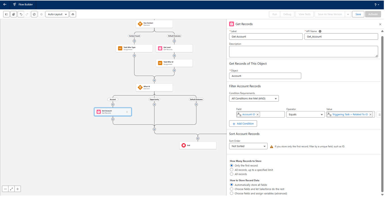Select the All records option
This screenshot has width=385, height=197.
coord(232,174)
